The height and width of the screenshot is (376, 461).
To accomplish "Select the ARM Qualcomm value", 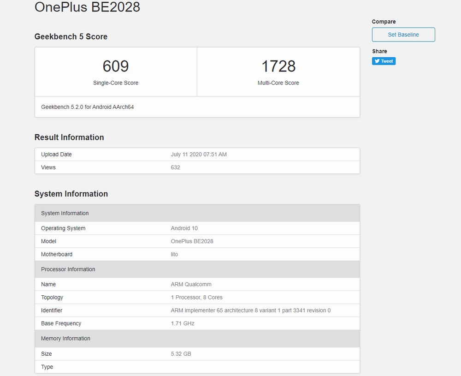I will [x=191, y=285].
